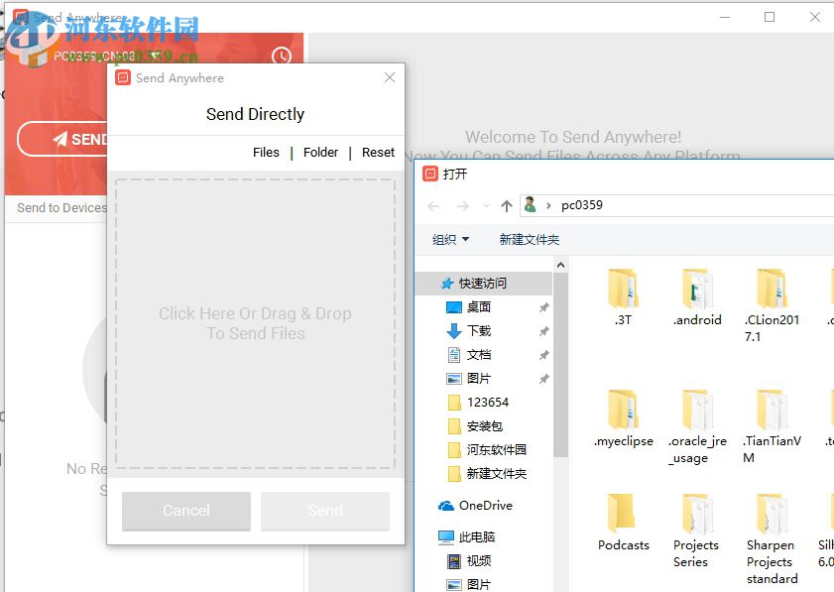Unpin 图片 from quick access

[x=544, y=378]
